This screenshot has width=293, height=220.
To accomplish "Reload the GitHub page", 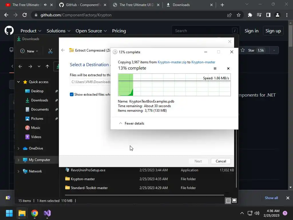I will pos(25,15).
